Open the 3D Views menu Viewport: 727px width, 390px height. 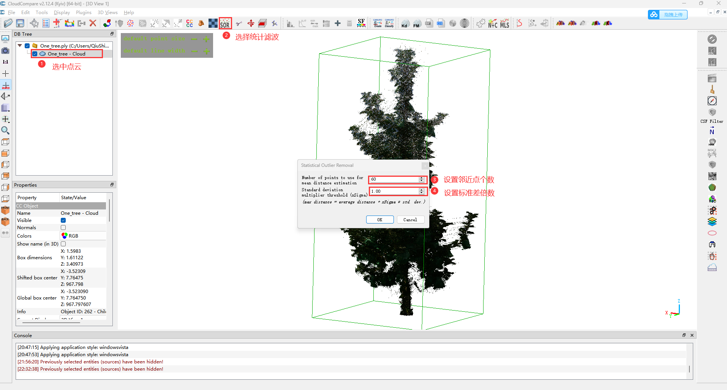[x=107, y=12]
